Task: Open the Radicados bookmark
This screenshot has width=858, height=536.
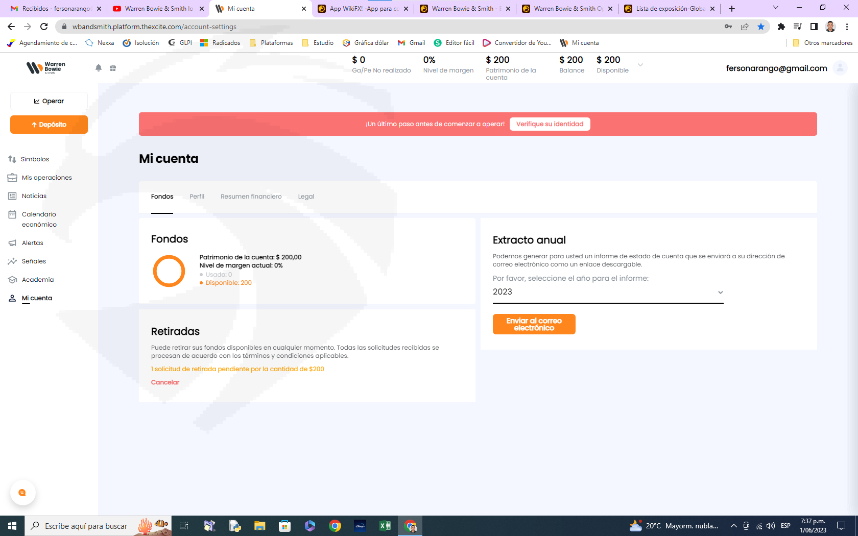Action: (220, 43)
